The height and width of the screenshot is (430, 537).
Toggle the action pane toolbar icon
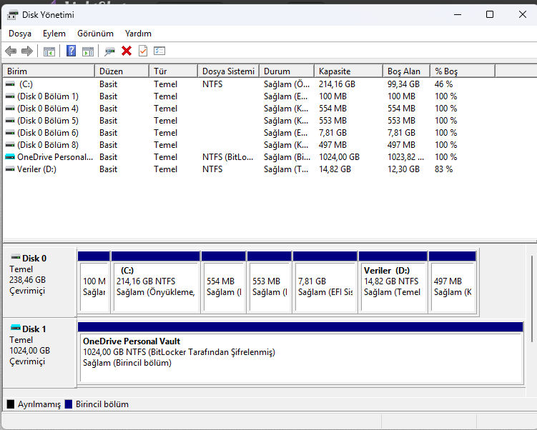[x=88, y=51]
